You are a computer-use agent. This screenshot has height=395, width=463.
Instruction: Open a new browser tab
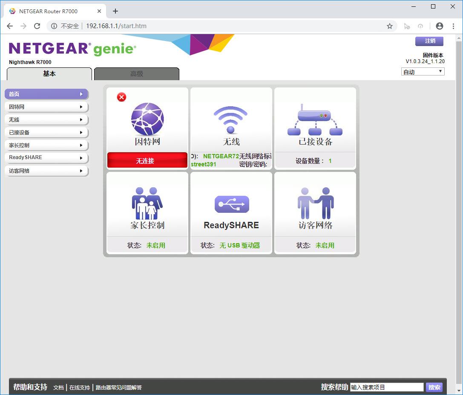[x=115, y=11]
